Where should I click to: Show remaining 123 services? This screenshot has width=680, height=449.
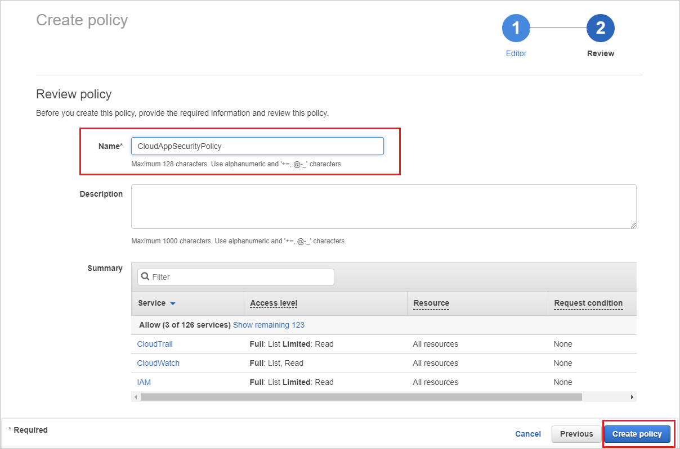269,325
